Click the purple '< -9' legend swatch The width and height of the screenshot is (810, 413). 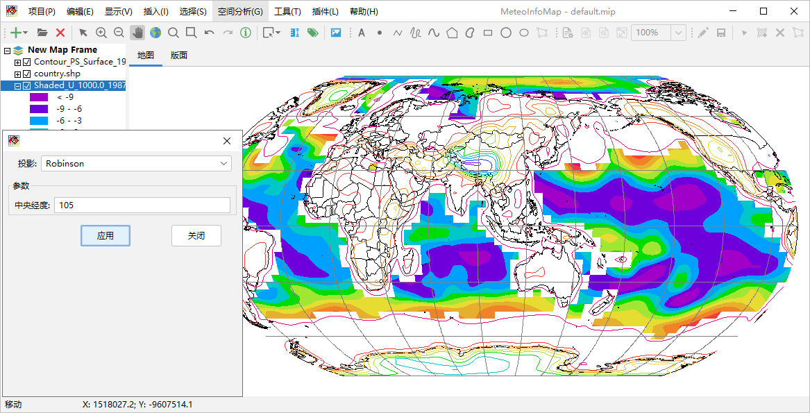pyautogui.click(x=38, y=97)
